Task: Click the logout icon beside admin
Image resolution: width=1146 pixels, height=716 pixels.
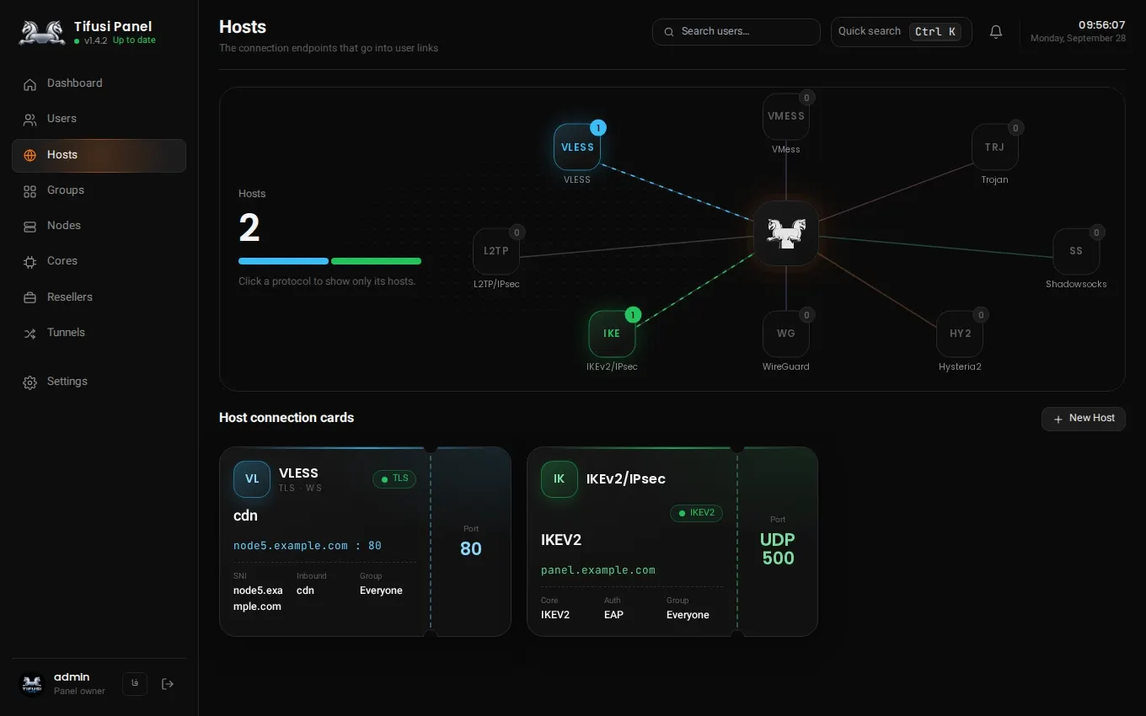Action: tap(168, 684)
